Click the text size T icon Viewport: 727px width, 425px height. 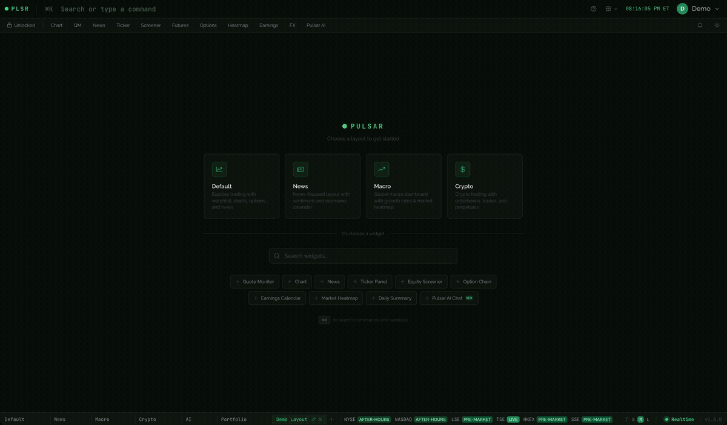tap(626, 420)
